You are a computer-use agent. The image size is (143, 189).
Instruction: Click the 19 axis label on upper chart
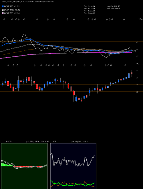pyautogui.click(x=137, y=42)
